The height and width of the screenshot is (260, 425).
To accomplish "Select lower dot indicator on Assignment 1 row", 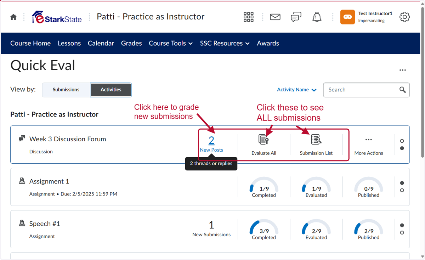I will point(402,190).
